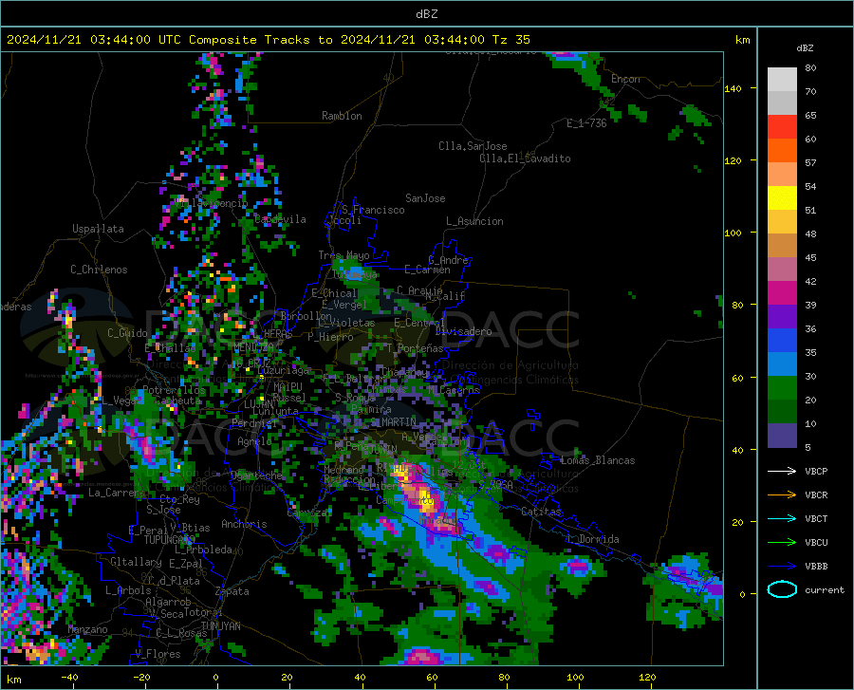Click the 'TUNUYAN' label on map
The image size is (854, 690).
(x=220, y=626)
